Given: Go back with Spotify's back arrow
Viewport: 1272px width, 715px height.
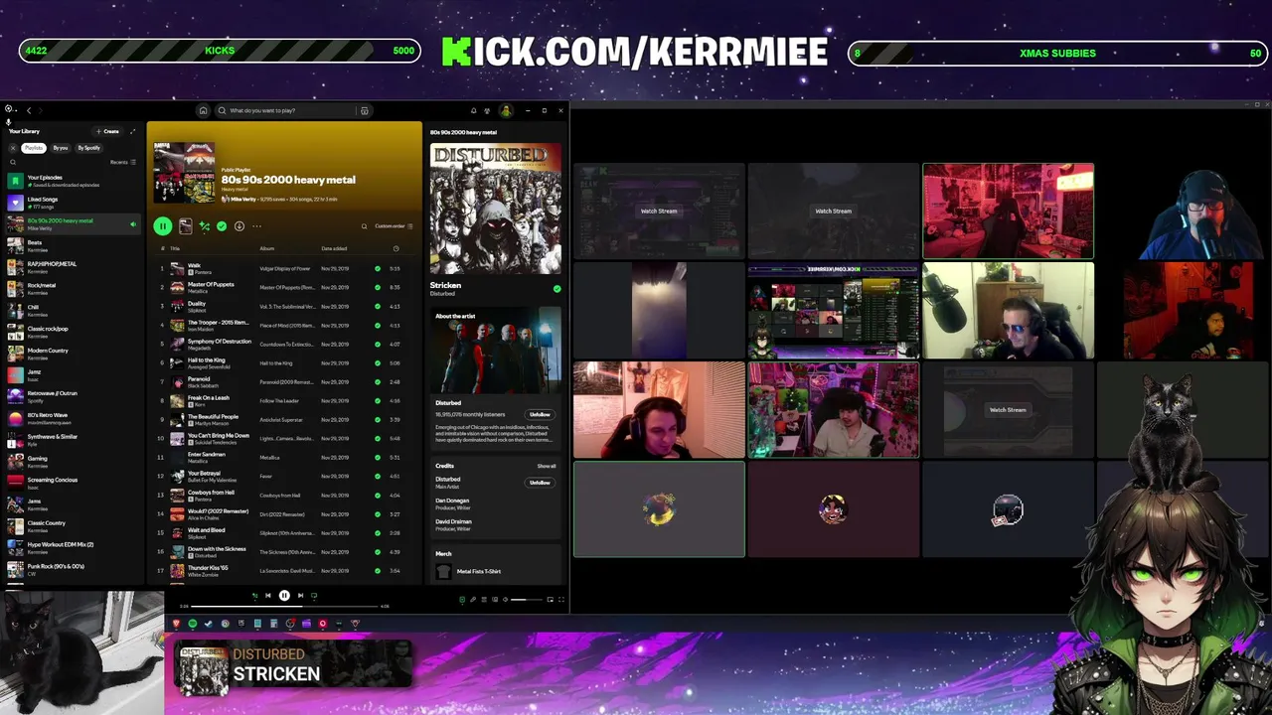Looking at the screenshot, I should click(x=29, y=110).
